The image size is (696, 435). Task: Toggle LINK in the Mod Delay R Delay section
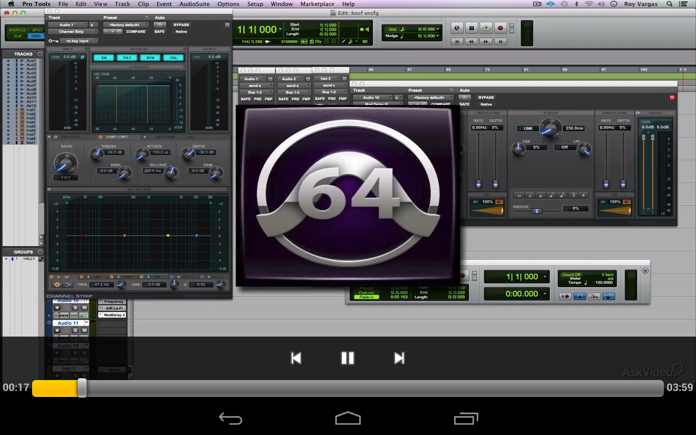pyautogui.click(x=528, y=128)
